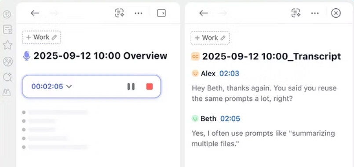Click the 00:02:05 recording timer
354x167 pixels.
click(47, 87)
